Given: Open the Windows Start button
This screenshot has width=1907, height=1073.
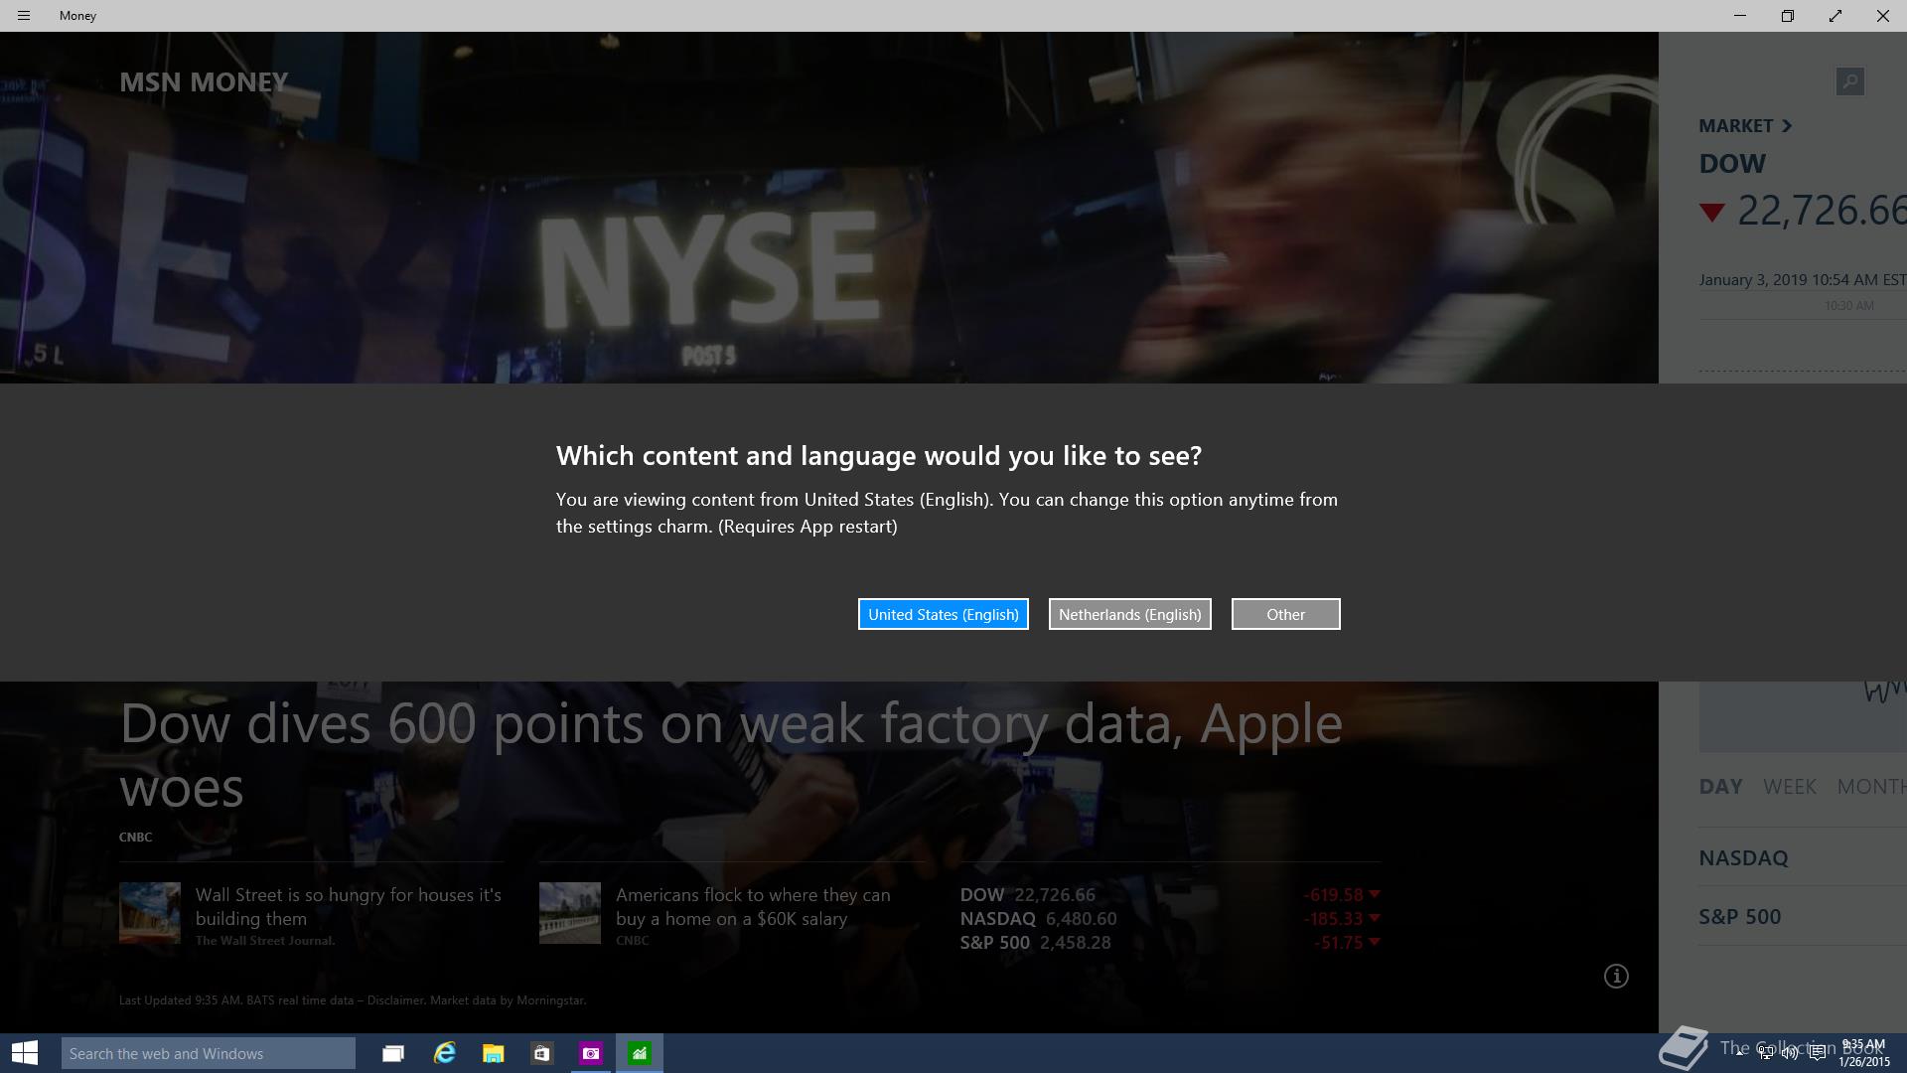Looking at the screenshot, I should coord(25,1053).
